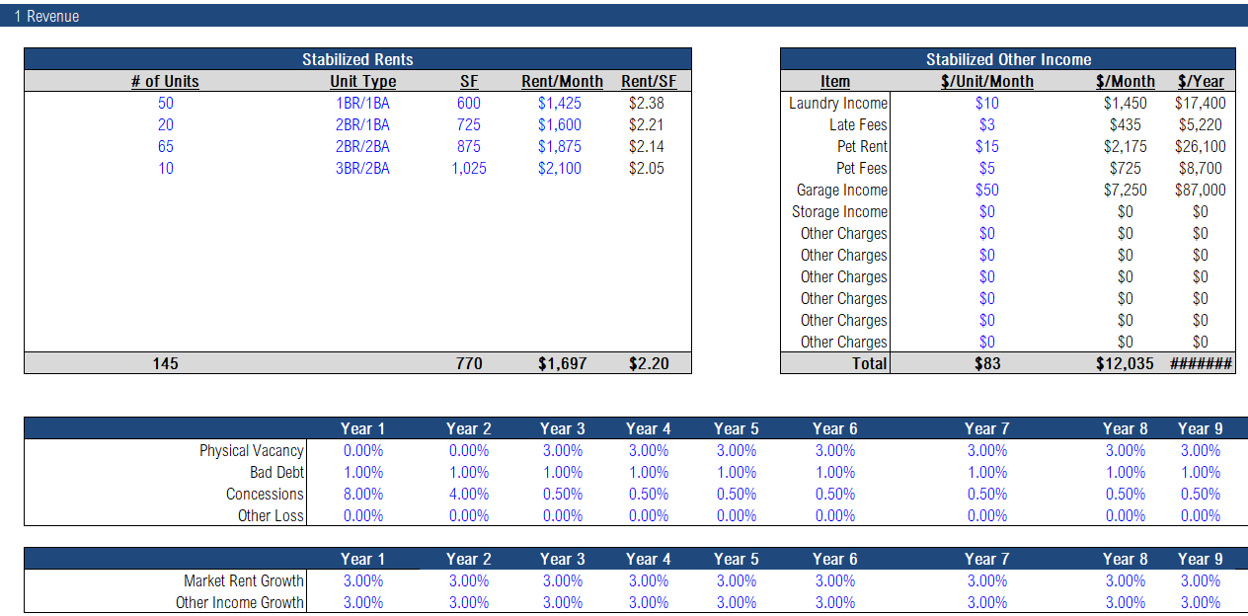Select Market Rent Growth Year 5 cell
Screen dimensions: 1248x616
tap(736, 580)
